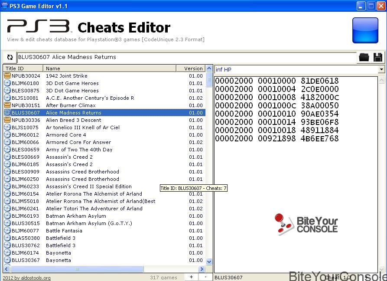Click the refresh arrows icon beside the search box
The image size is (387, 281).
tap(10, 57)
